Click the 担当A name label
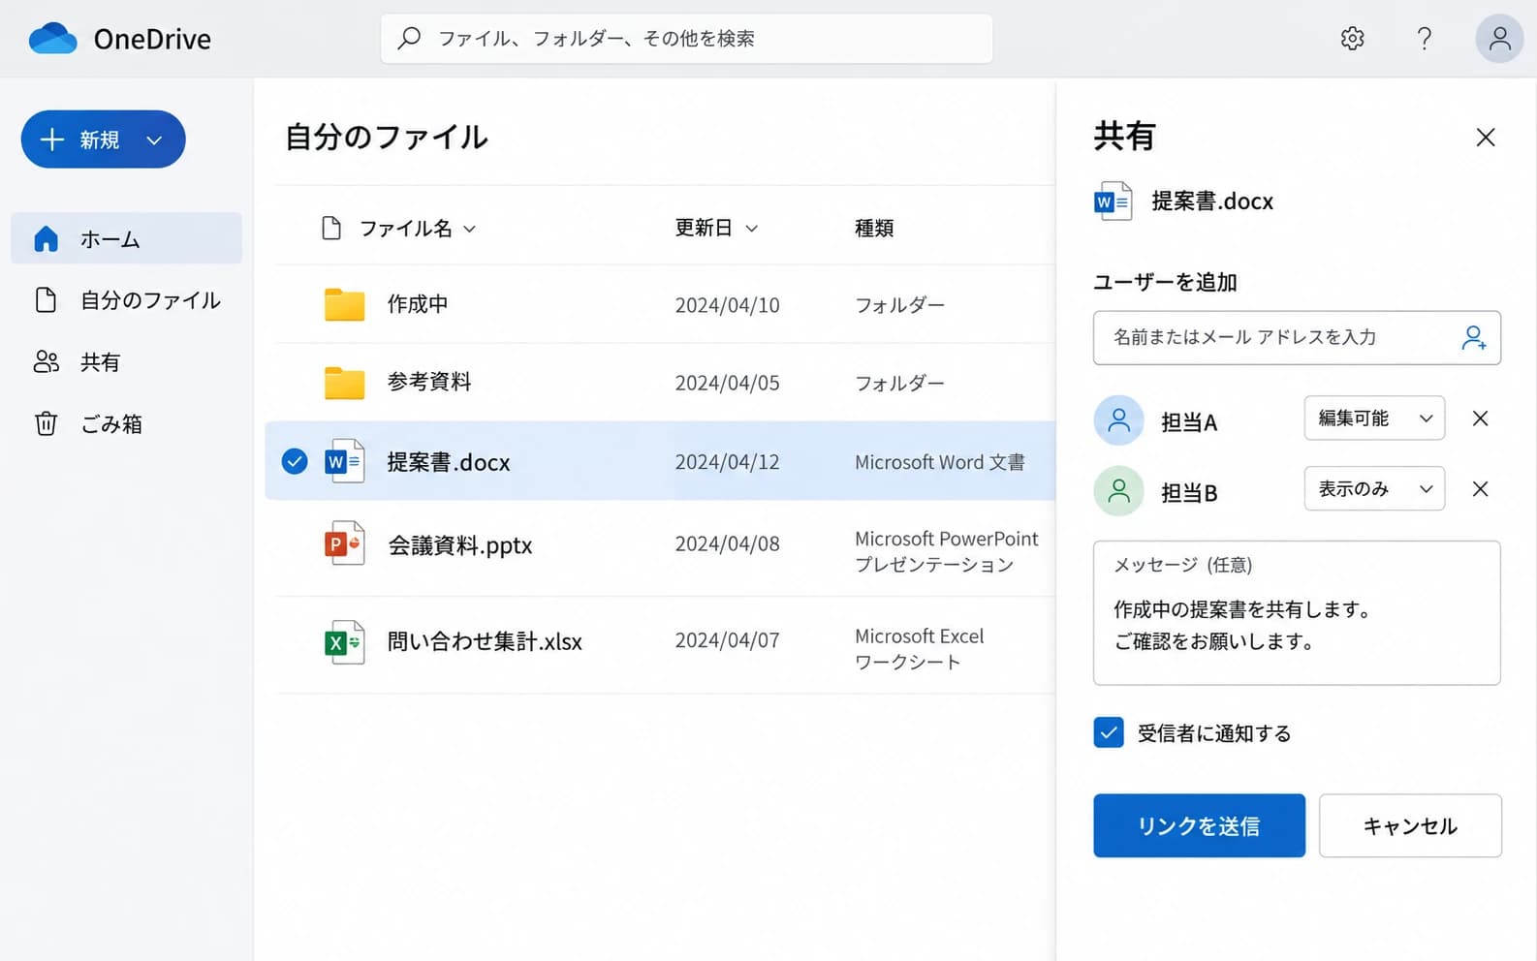 1189,422
